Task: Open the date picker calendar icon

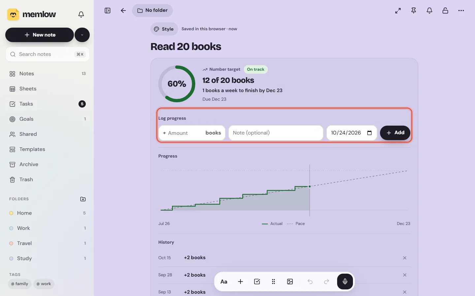Action: pos(369,133)
